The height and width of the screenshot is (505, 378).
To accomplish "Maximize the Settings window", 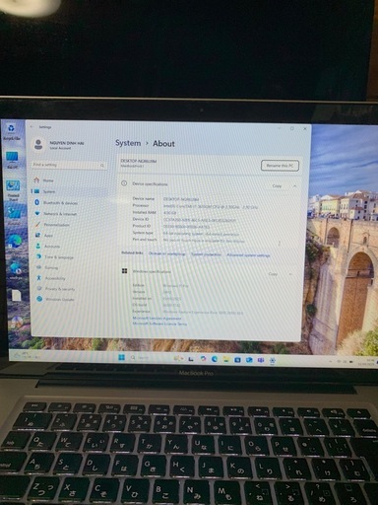I will (292, 128).
